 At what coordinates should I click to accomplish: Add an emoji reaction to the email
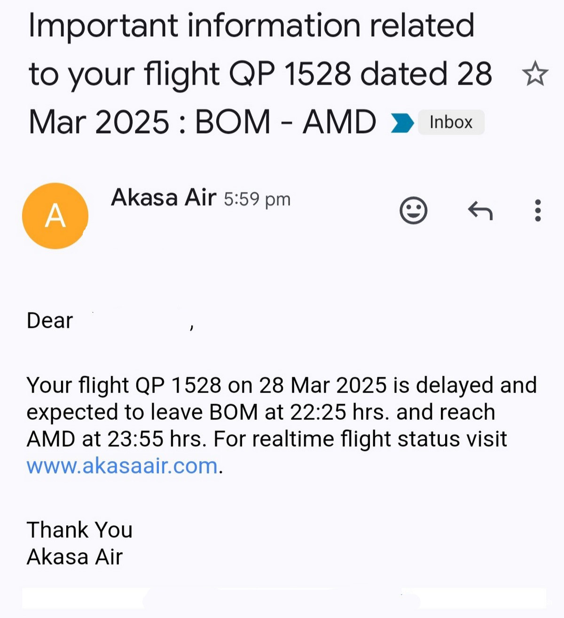tap(414, 210)
